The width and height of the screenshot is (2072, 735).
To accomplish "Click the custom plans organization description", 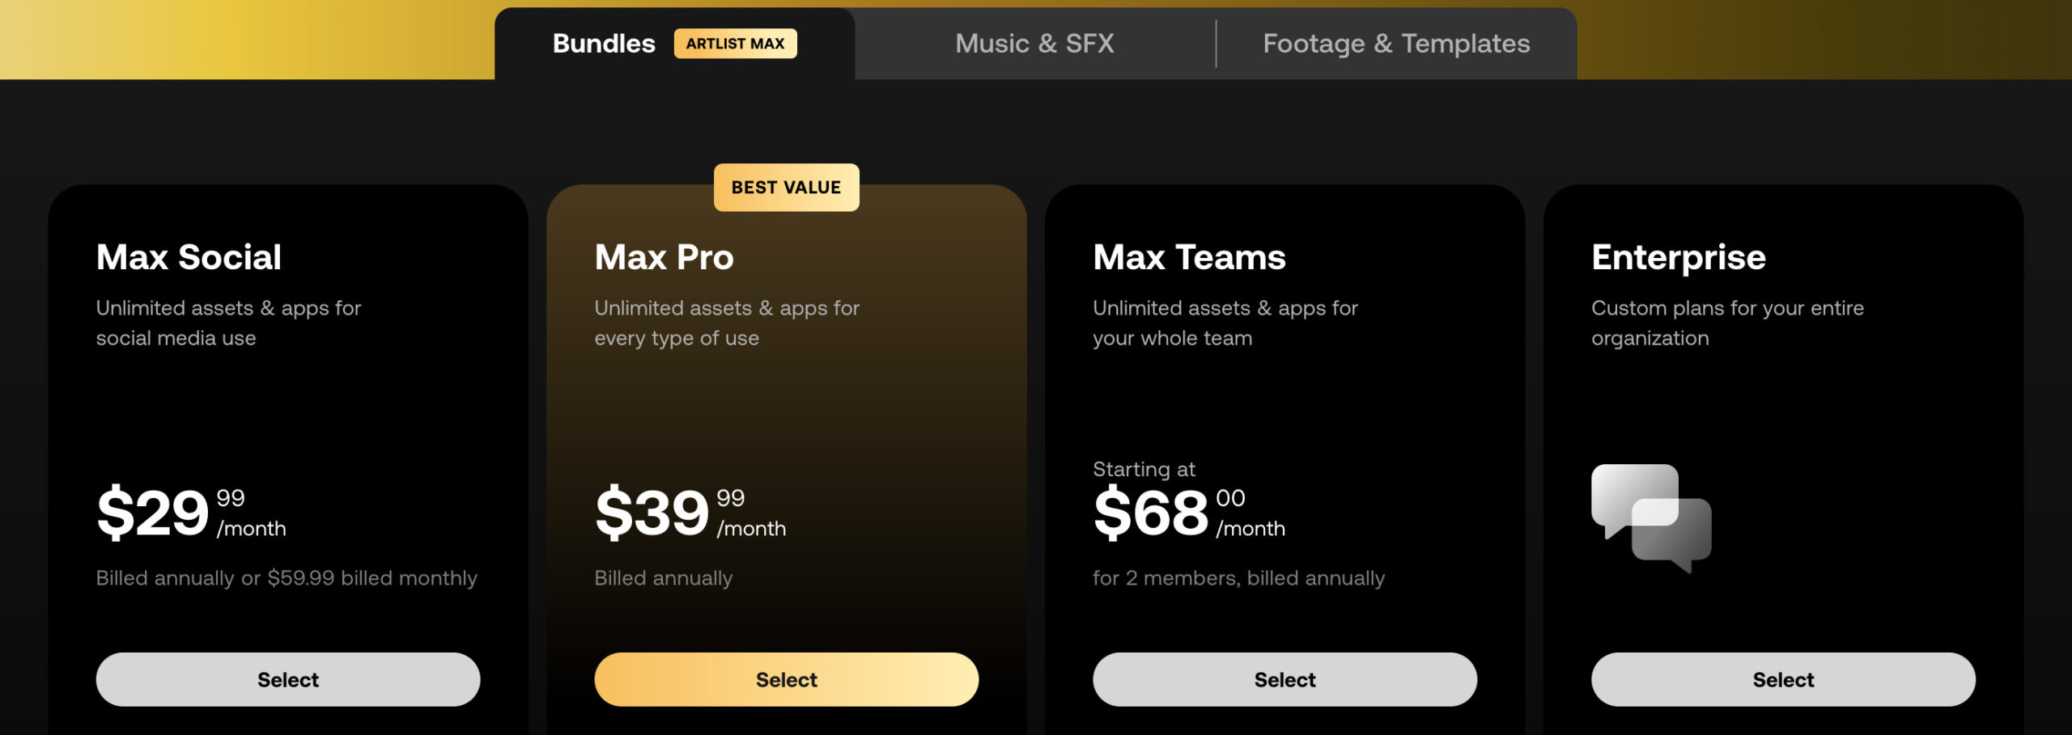I will 1727,323.
